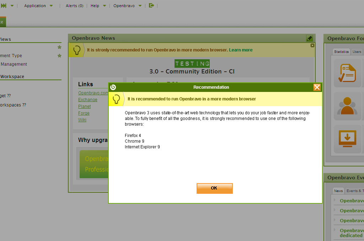Click the lightbulb icon in the Openbravo News banner
364x241 pixels.
77,50
